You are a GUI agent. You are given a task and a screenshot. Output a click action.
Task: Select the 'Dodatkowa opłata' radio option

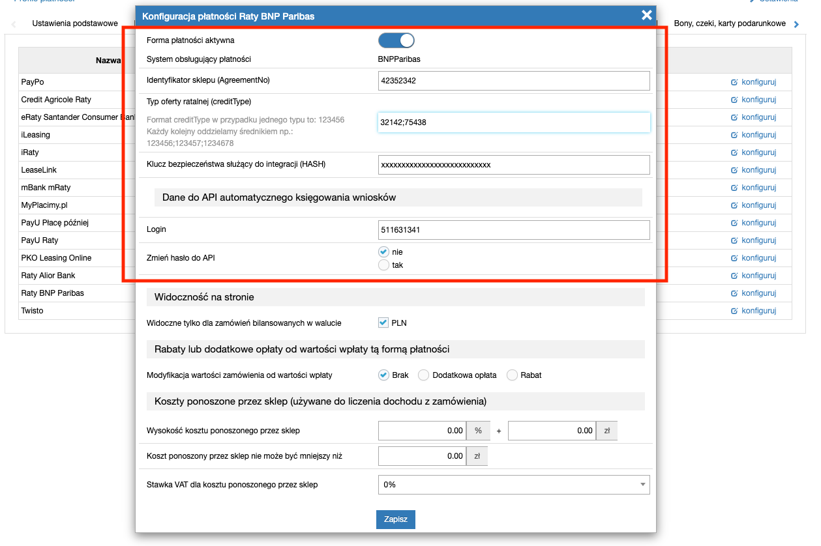[x=423, y=375]
